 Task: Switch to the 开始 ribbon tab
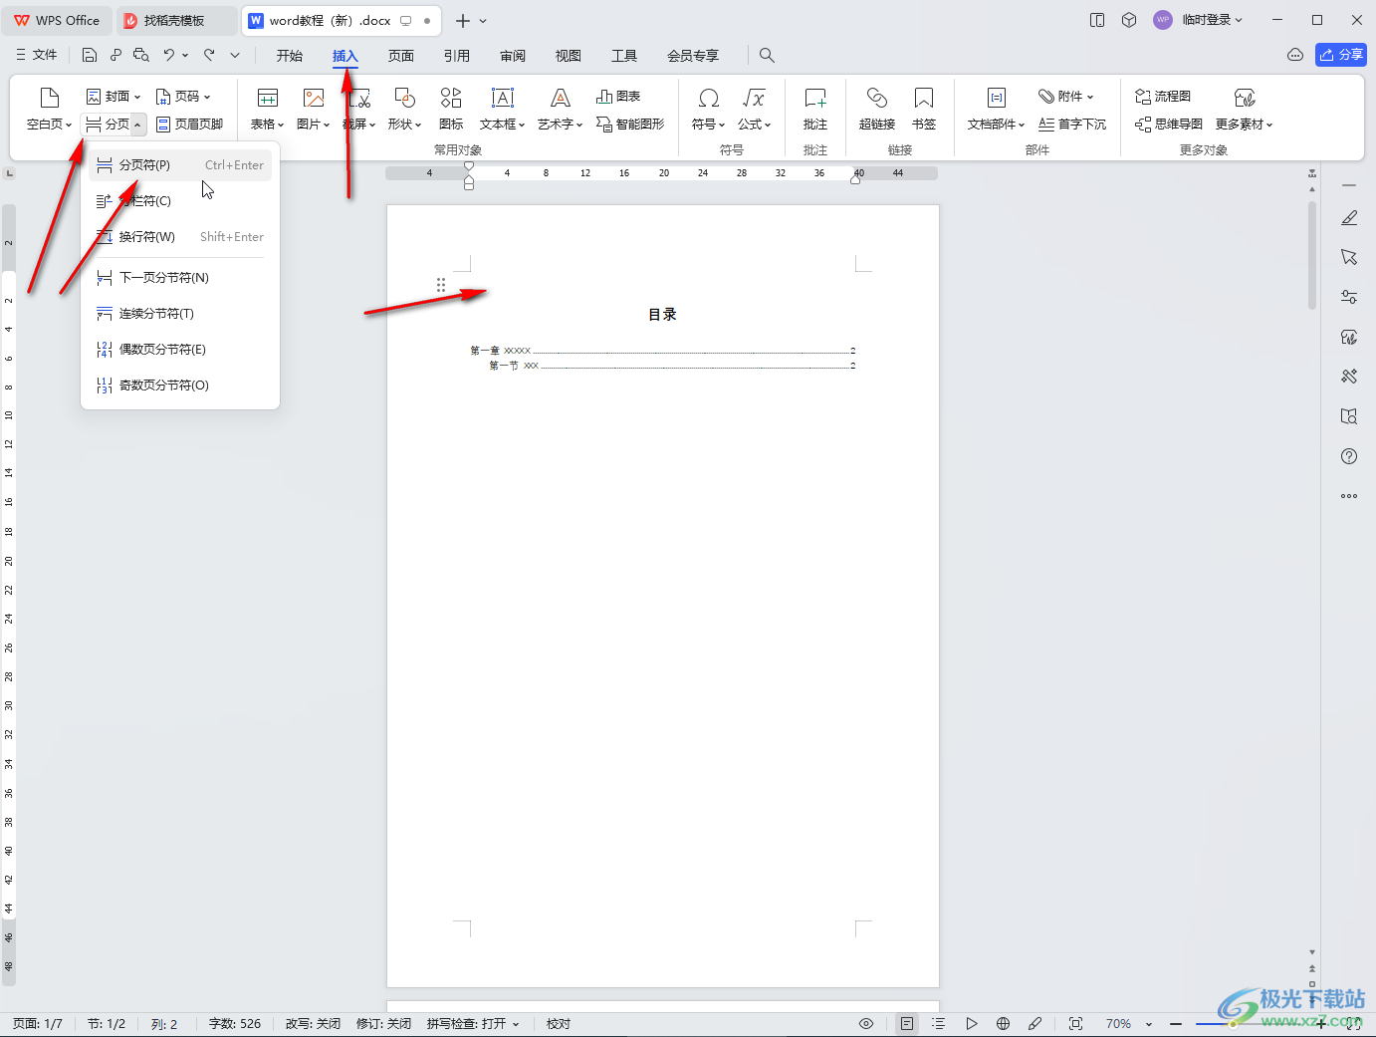click(x=290, y=56)
